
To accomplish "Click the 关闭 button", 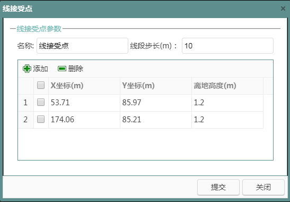I will (263, 187).
